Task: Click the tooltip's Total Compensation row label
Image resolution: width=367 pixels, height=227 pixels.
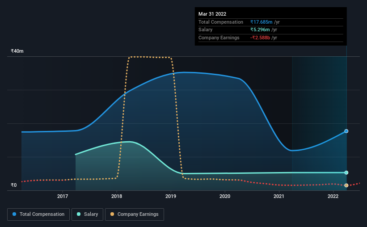Action: click(x=221, y=22)
